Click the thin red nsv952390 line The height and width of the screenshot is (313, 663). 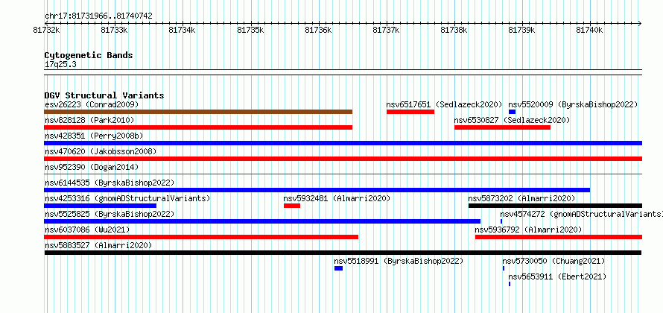343,174
